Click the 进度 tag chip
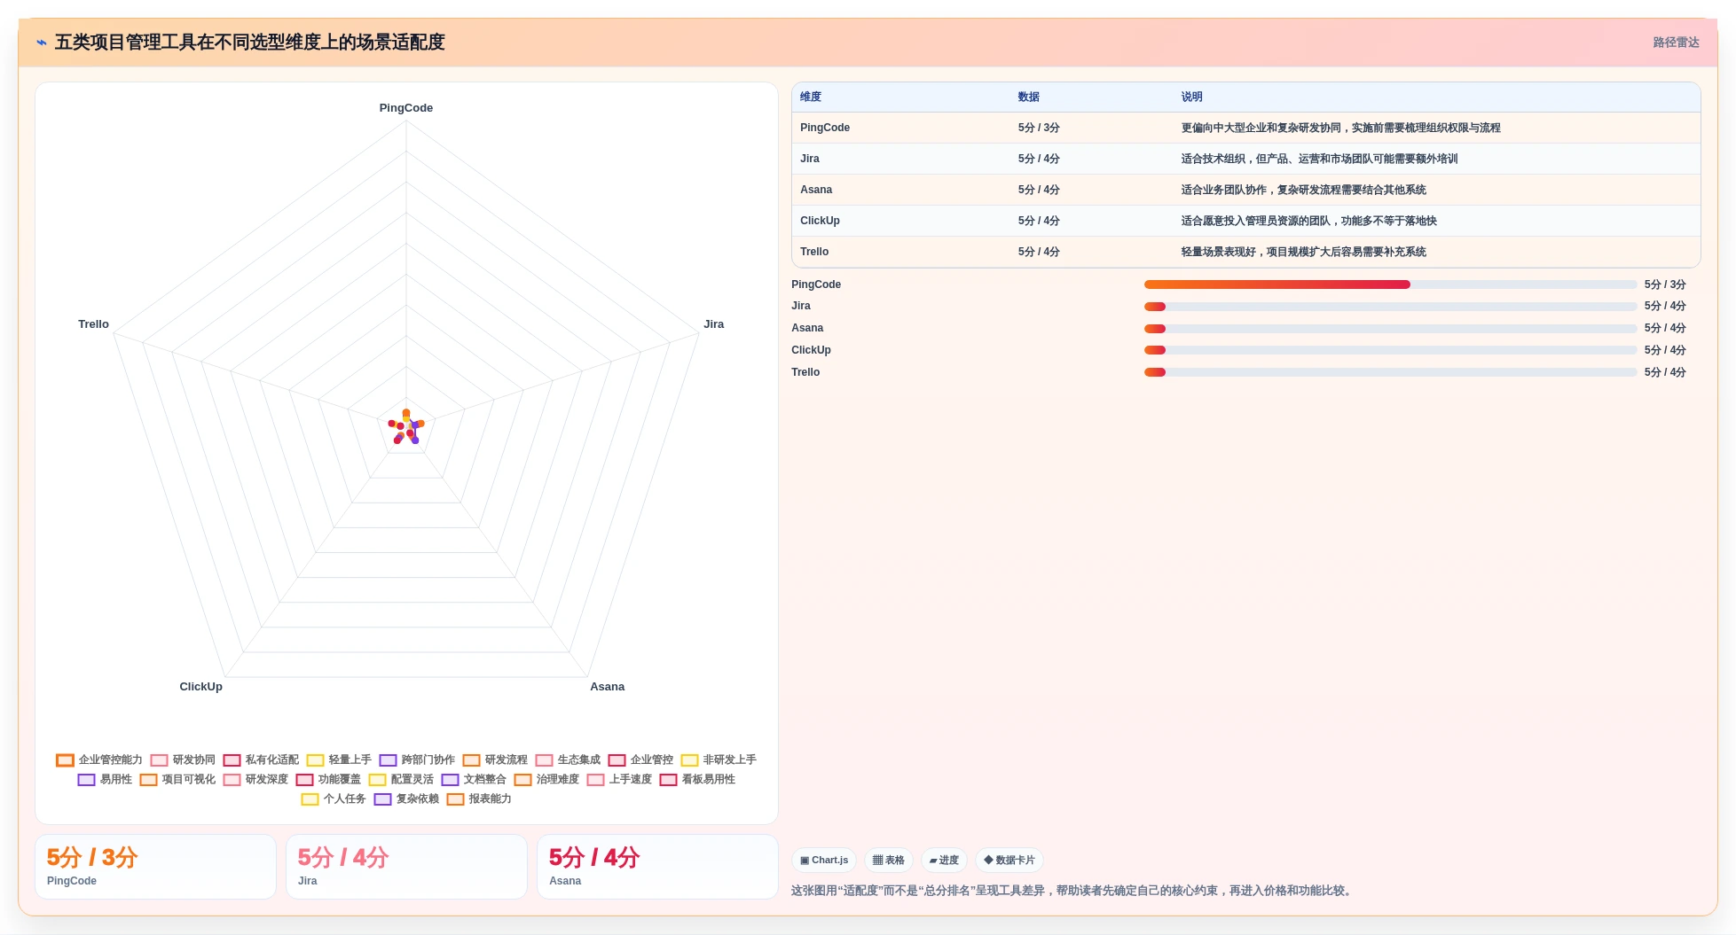This screenshot has height=935, width=1736. pyautogui.click(x=944, y=861)
